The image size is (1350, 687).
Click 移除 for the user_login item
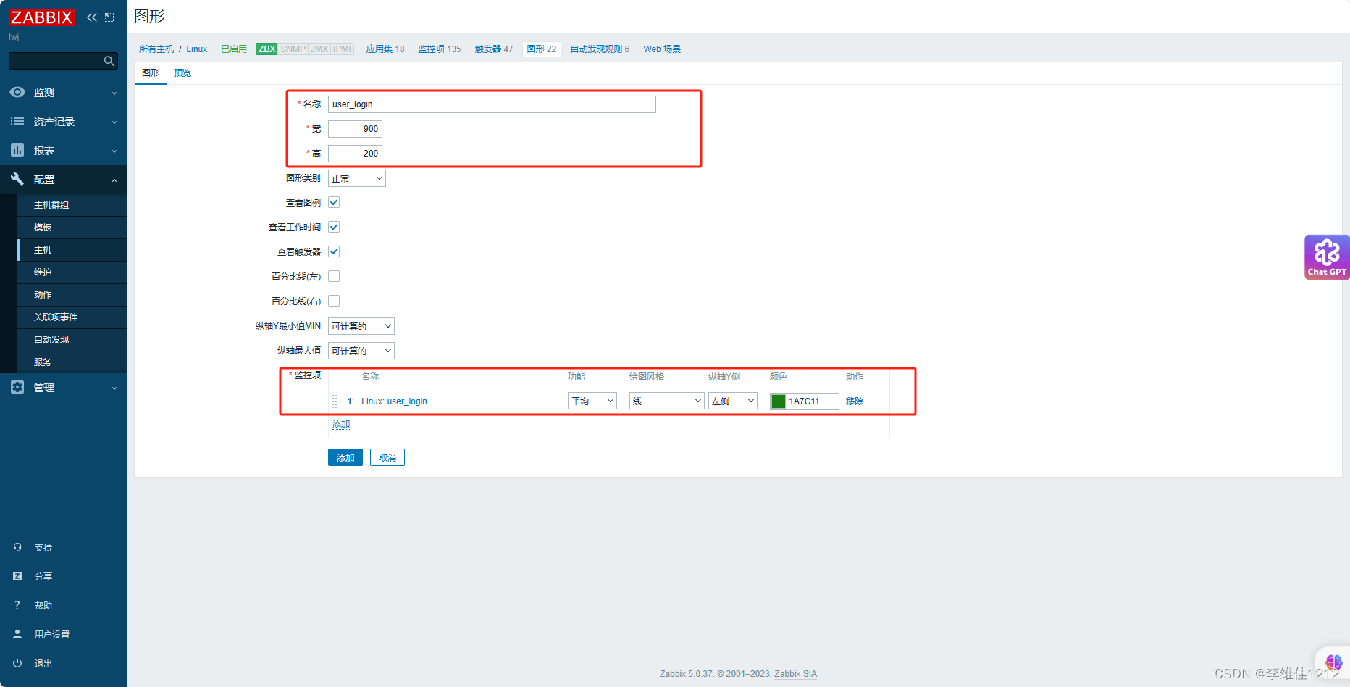pyautogui.click(x=855, y=401)
